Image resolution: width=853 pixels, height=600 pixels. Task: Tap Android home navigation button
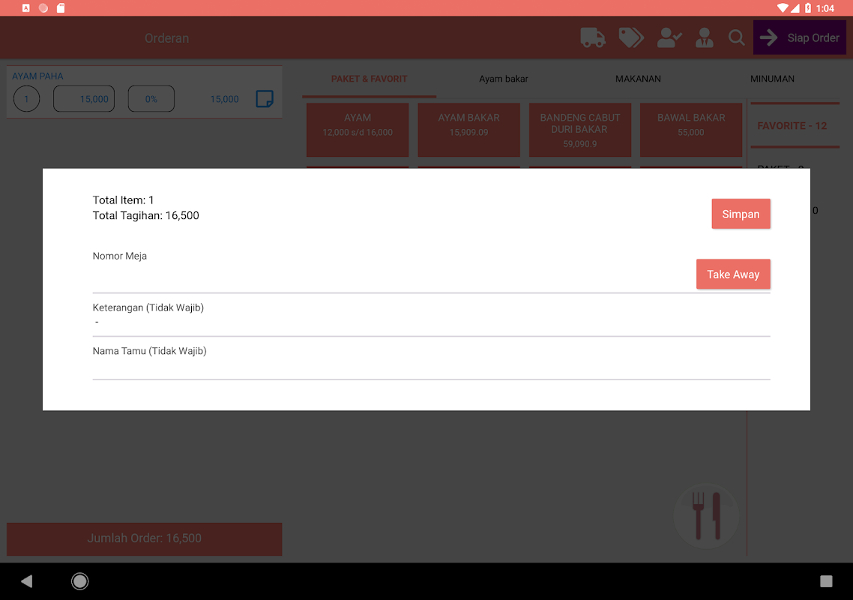click(x=79, y=581)
